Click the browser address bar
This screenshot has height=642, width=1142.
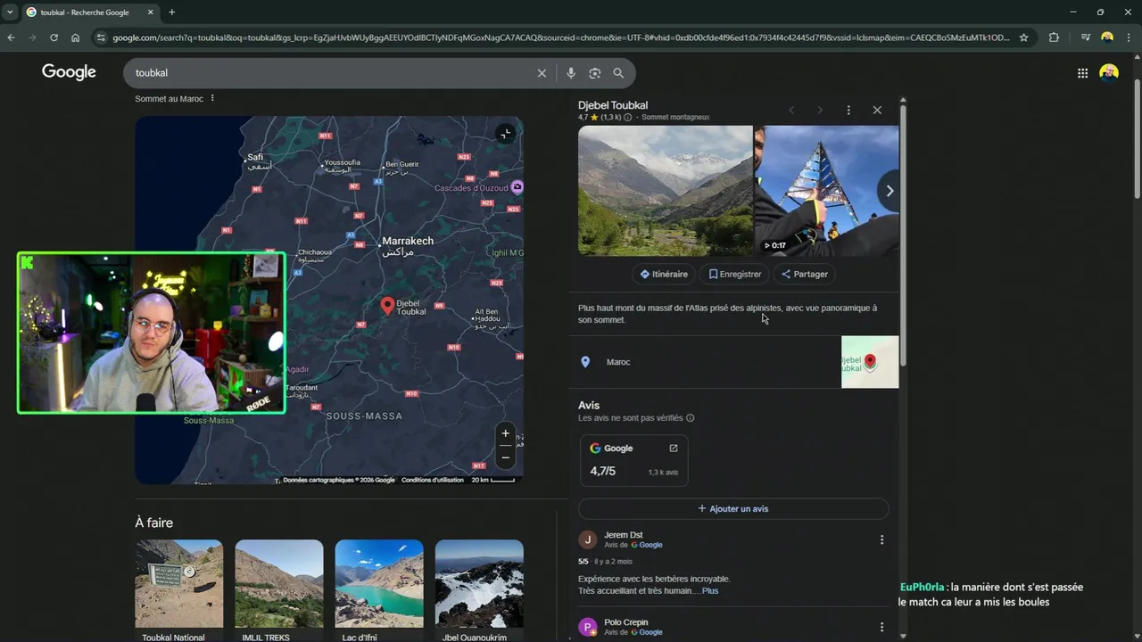[x=560, y=37]
